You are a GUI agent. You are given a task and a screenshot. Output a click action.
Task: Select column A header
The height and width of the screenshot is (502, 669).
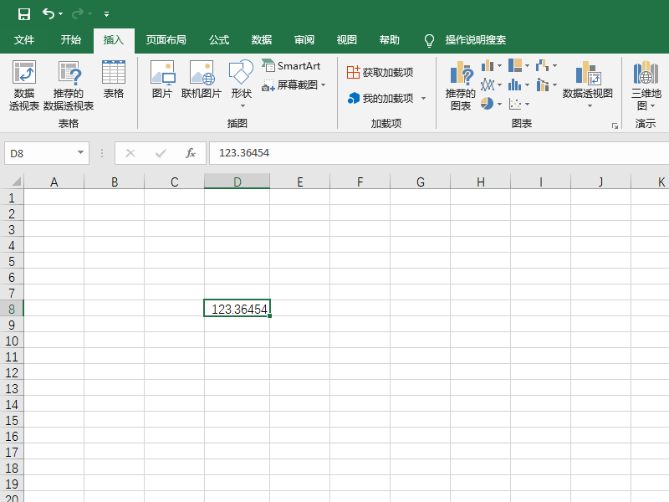54,182
